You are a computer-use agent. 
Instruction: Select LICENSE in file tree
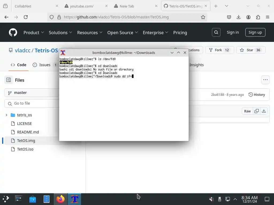(24, 123)
